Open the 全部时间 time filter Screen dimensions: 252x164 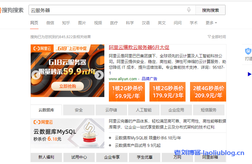[x=217, y=37]
